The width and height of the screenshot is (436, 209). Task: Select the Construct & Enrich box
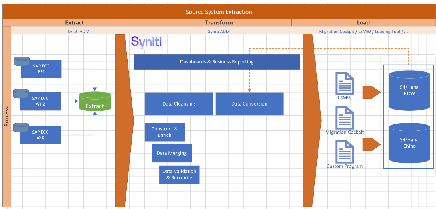coord(164,132)
